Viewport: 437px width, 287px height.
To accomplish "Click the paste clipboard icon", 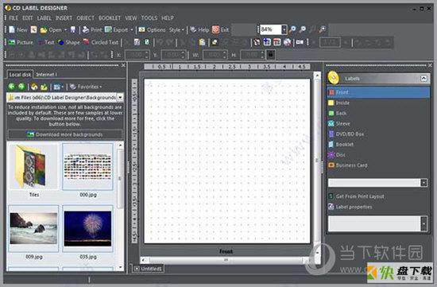I will click(x=202, y=42).
